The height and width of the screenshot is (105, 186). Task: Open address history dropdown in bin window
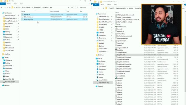68,7
